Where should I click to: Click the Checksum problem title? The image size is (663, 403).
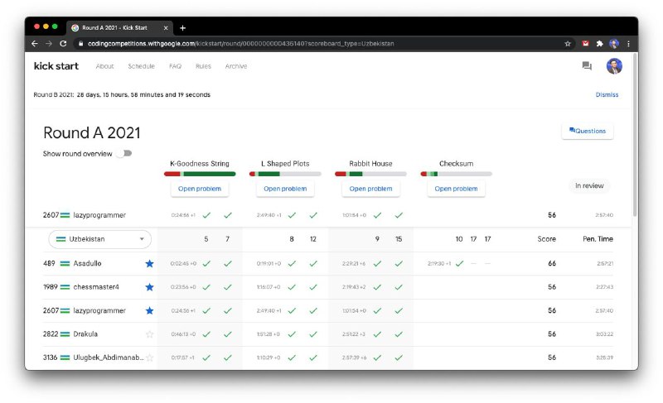pos(457,163)
